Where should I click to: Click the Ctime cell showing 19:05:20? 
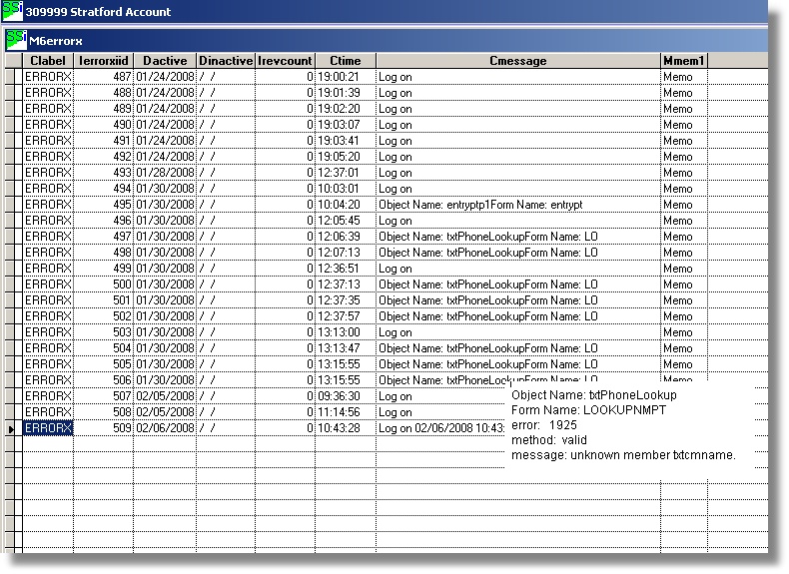tap(345, 157)
